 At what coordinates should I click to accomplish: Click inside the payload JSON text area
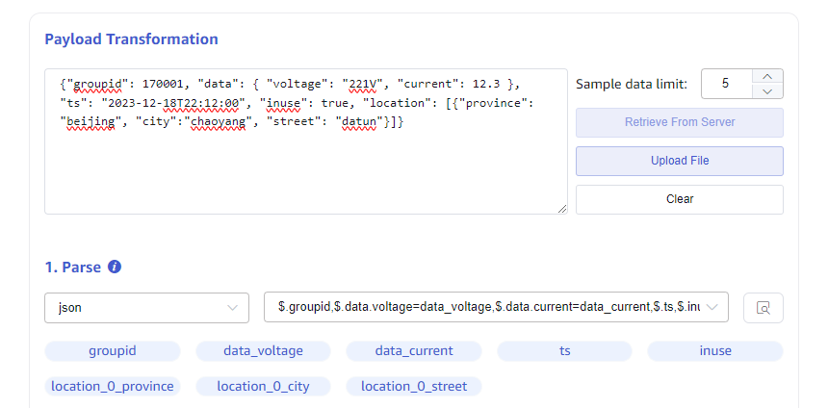305,164
